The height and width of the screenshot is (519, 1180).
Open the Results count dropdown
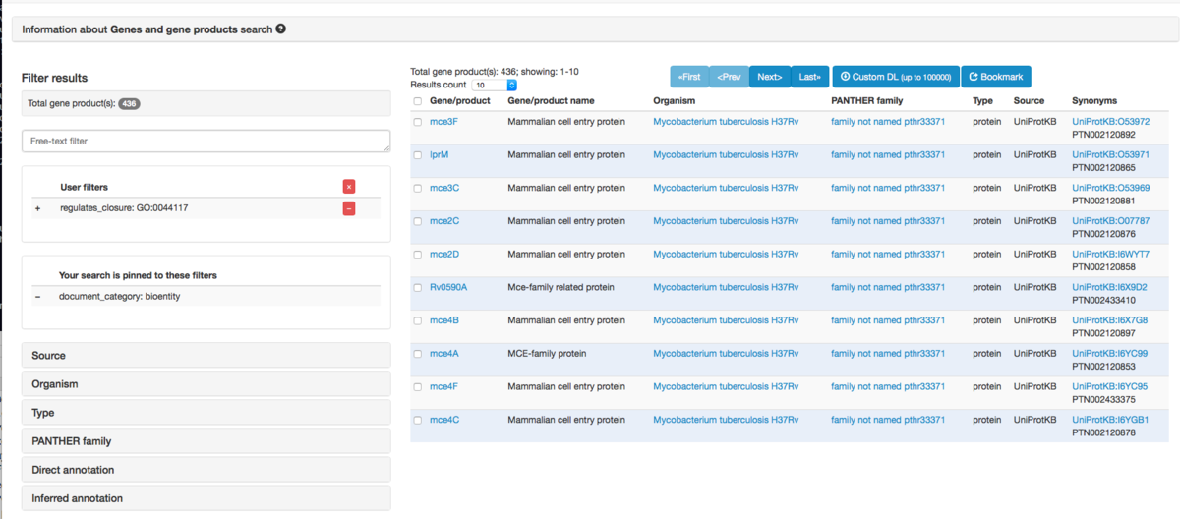[x=495, y=86]
